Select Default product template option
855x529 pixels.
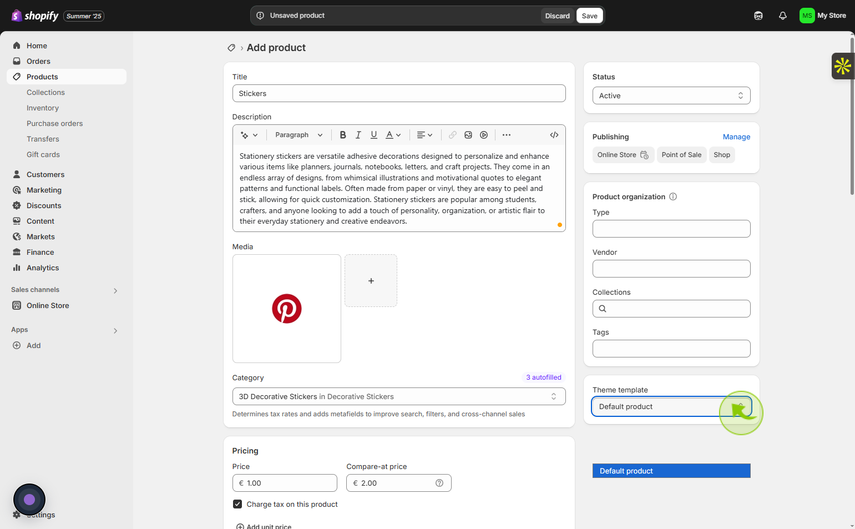coord(671,471)
